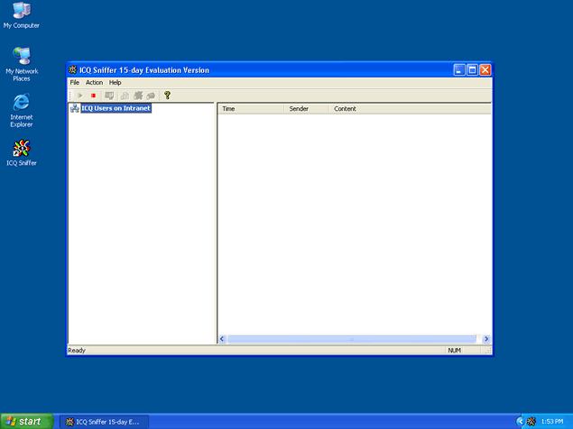
Task: Select the My Network Places desktop icon
Action: pyautogui.click(x=22, y=57)
